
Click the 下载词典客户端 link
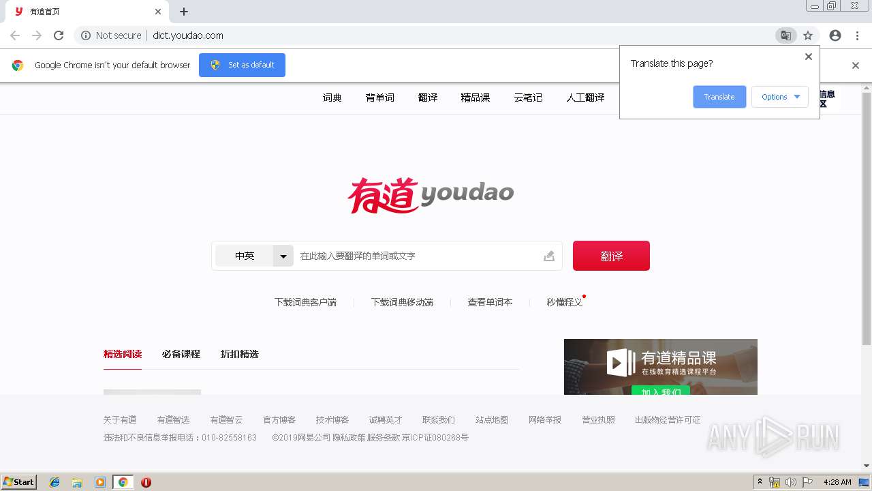(305, 302)
